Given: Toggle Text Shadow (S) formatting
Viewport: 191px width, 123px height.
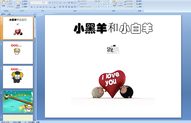Looking at the screenshot, I should pos(43,7).
